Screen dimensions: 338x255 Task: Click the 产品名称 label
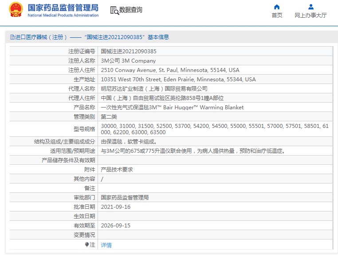pyautogui.click(x=84, y=108)
